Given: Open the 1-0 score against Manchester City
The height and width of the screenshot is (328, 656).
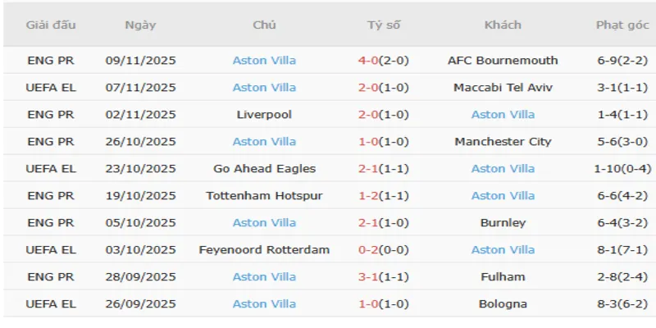Looking at the screenshot, I should [384, 142].
